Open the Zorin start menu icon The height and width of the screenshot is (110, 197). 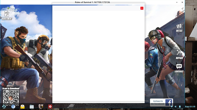click(x=4, y=107)
